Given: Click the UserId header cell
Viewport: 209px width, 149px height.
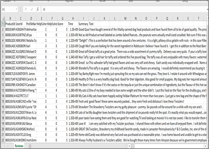Looking at the screenshot, I should 21,24.
